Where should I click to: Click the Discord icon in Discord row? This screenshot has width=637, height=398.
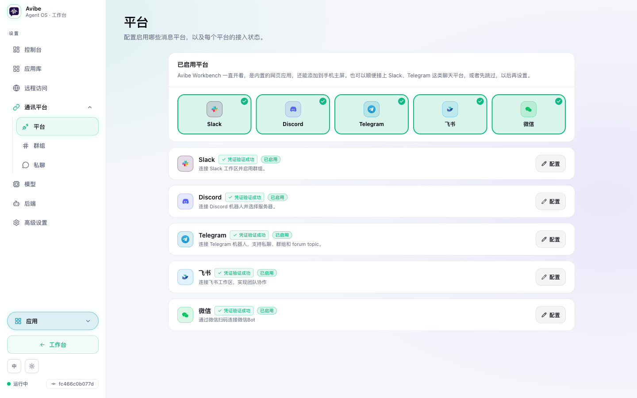pos(185,202)
